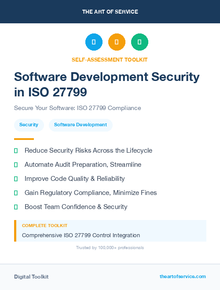Screen dimensions: 220x290
Task: Click Comprehensive ISO 27799 Control Integration text
Action: tap(81, 235)
